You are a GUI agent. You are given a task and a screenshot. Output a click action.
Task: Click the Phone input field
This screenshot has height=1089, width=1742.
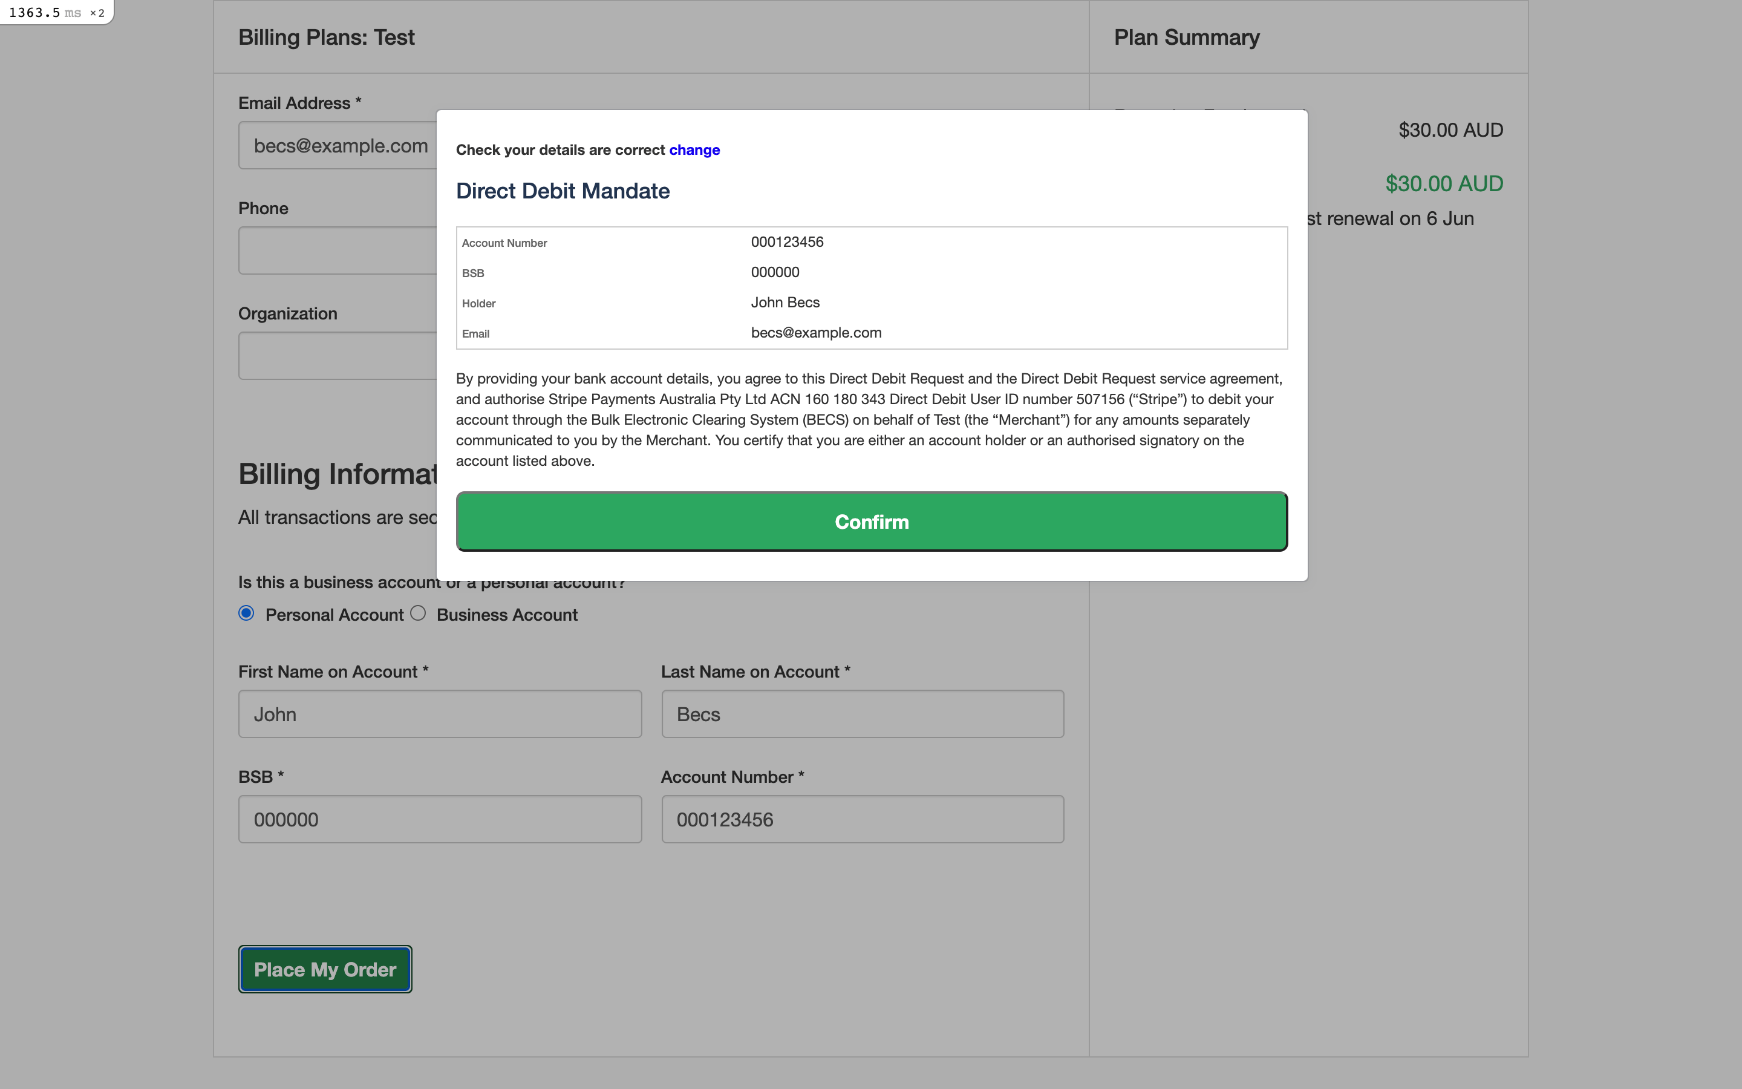(x=337, y=250)
